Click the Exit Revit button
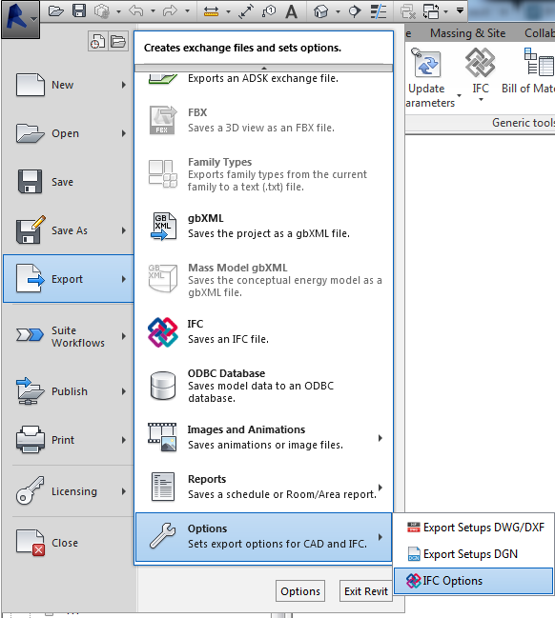555x618 pixels. click(366, 591)
